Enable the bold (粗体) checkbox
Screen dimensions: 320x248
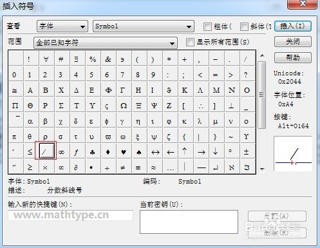[x=207, y=26]
